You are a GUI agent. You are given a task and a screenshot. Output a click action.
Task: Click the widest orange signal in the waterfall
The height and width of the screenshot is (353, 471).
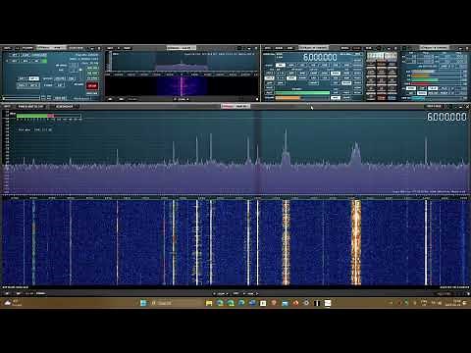[356, 242]
